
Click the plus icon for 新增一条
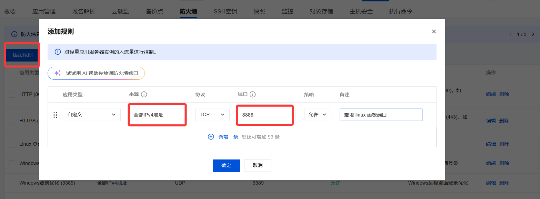pos(211,137)
